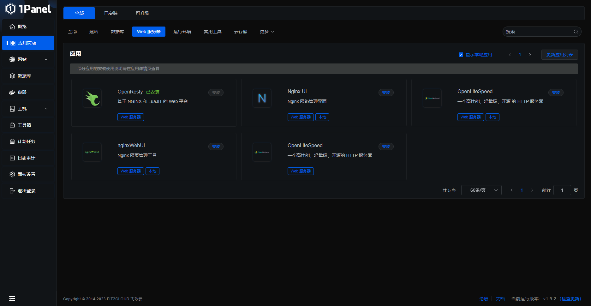The height and width of the screenshot is (306, 591).
Task: Go to previous page in bottom pager
Action: click(x=511, y=190)
